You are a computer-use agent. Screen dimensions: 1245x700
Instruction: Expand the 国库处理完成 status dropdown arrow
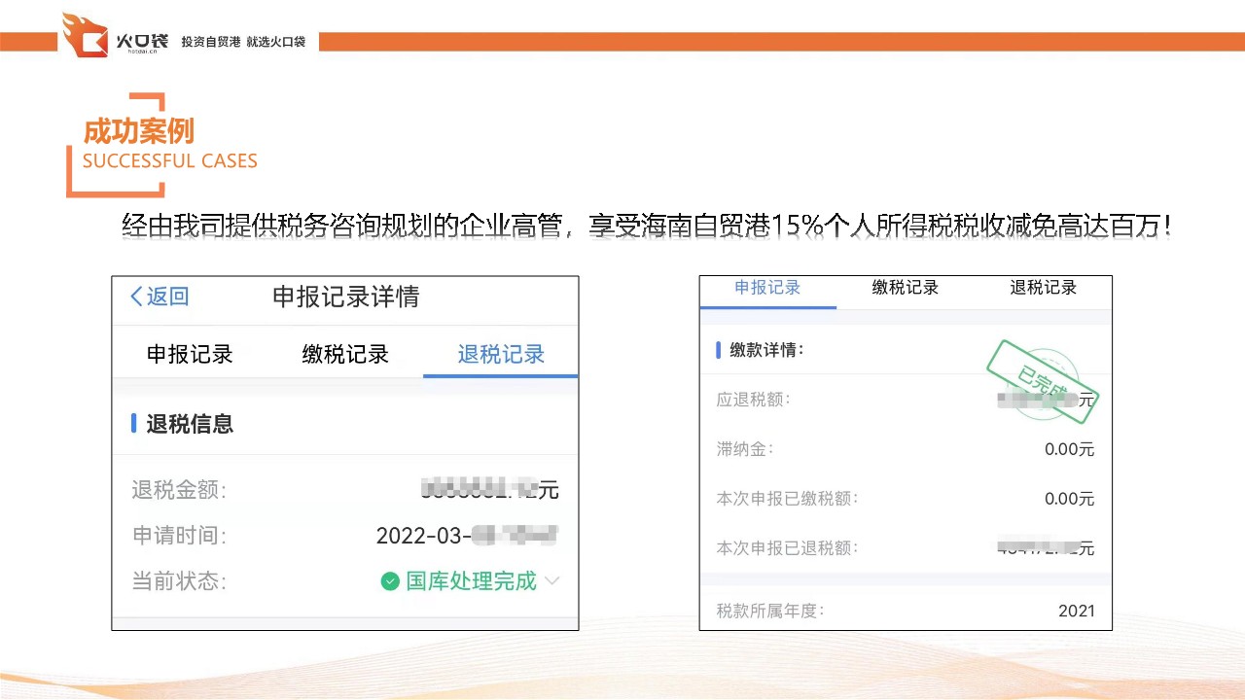[x=552, y=581]
